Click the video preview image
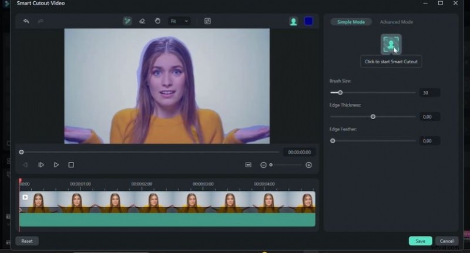This screenshot has width=470, height=253. (x=167, y=86)
